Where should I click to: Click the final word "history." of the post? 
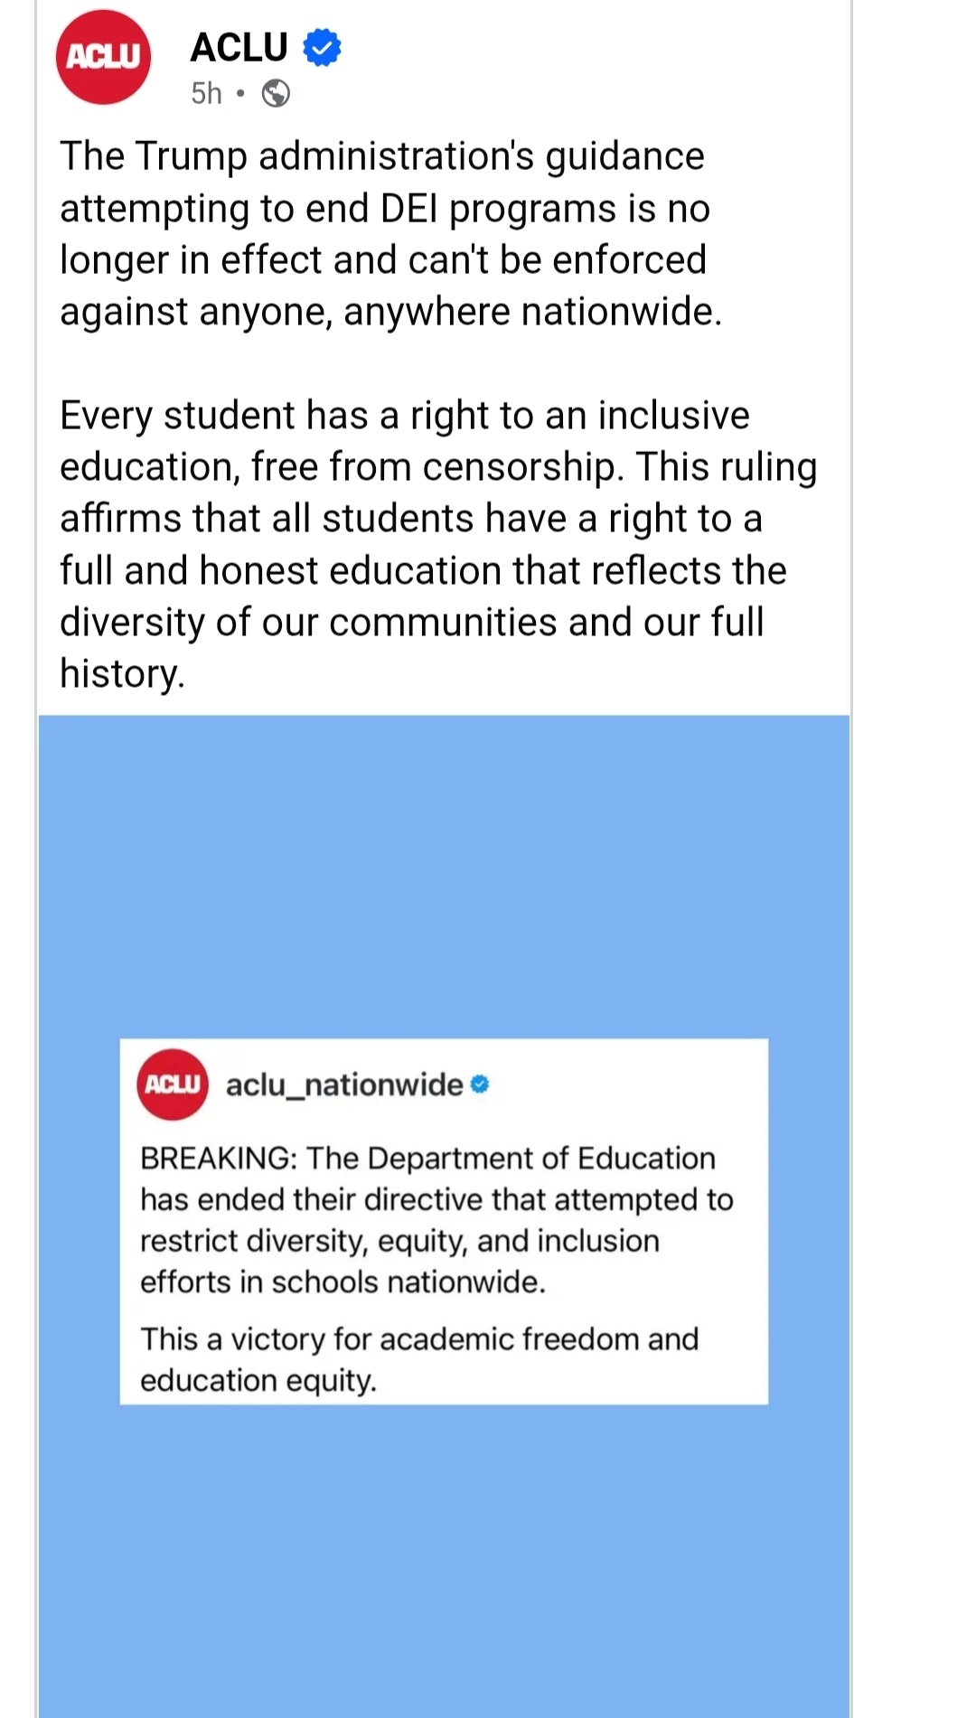122,673
